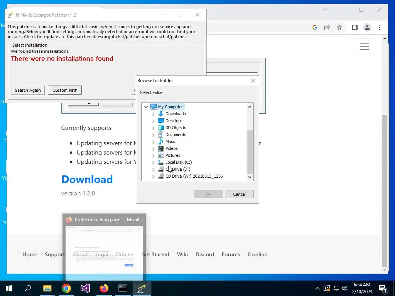The image size is (395, 296).
Task: Select the Desktop folder icon
Action: [161, 121]
